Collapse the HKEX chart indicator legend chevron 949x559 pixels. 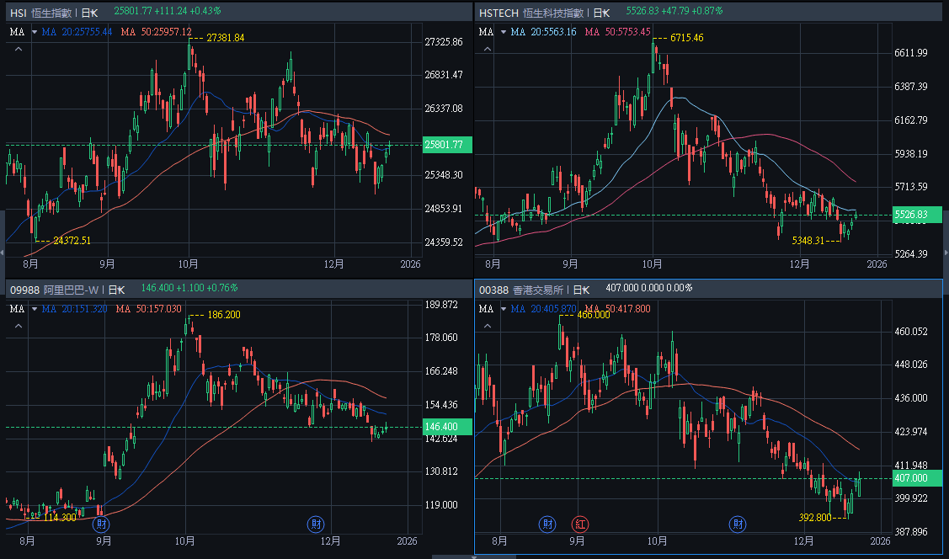click(486, 327)
